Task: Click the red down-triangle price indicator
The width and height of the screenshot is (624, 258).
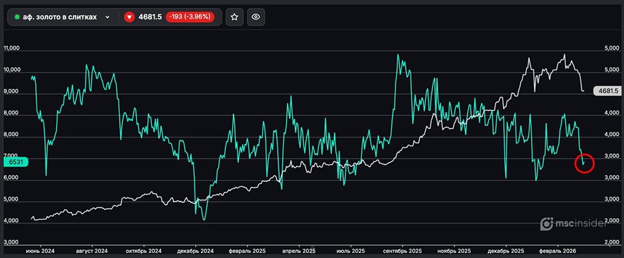Action: click(x=129, y=17)
